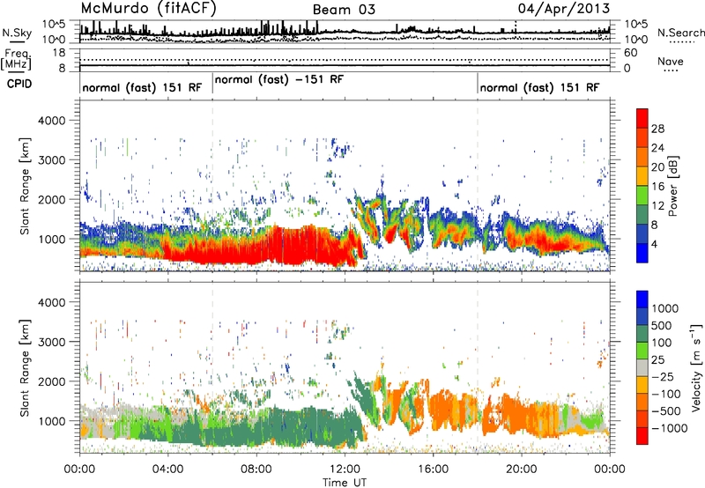Click the 'Time UT' axis title
705x488 pixels.
click(x=345, y=483)
